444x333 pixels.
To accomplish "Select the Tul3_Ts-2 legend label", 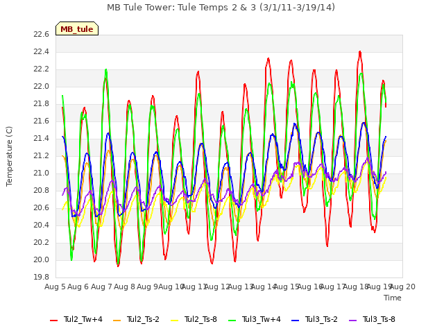I will coord(321,319).
